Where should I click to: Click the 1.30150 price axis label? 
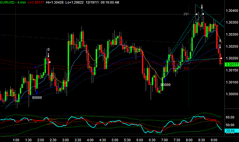[232, 70]
